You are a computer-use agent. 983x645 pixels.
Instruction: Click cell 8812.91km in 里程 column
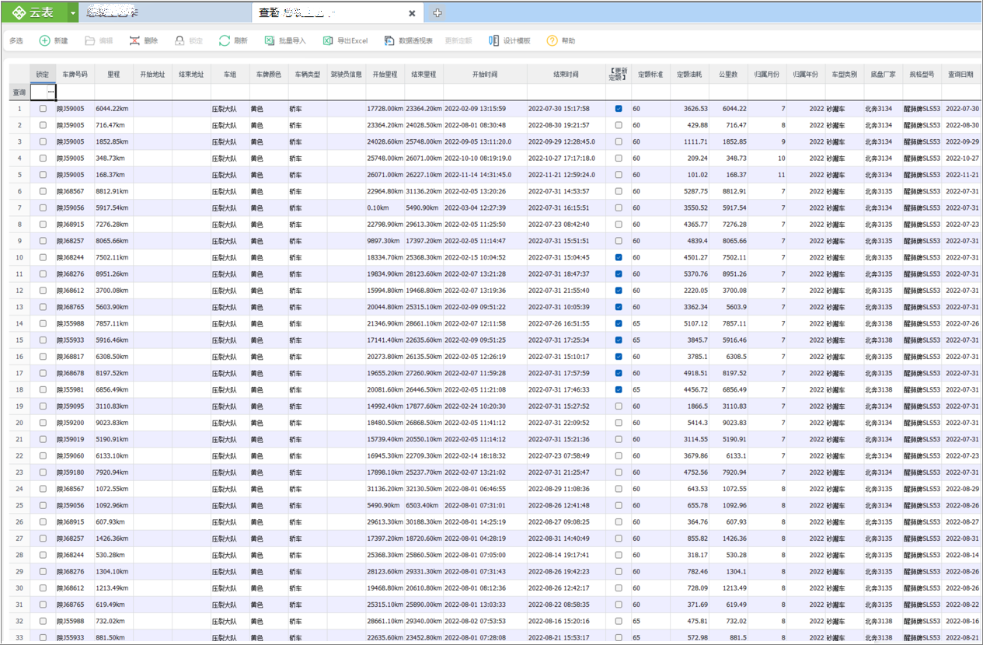coord(113,191)
